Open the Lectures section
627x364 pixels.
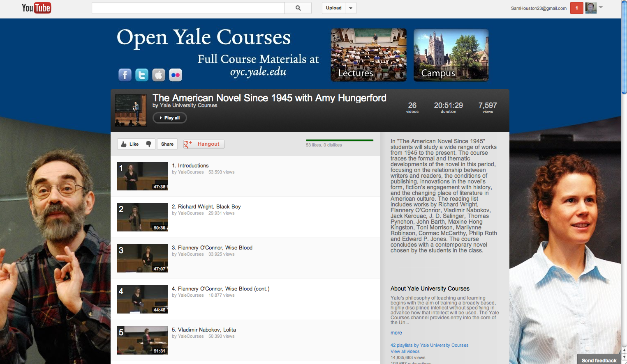click(368, 55)
